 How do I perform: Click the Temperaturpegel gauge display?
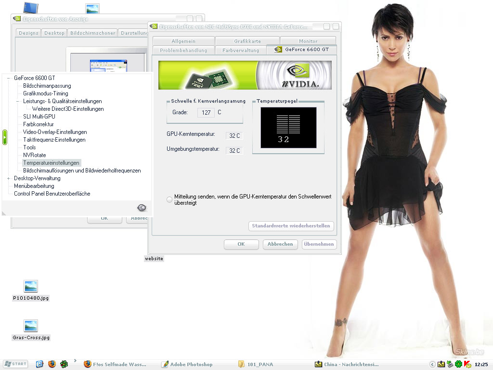coord(288,127)
